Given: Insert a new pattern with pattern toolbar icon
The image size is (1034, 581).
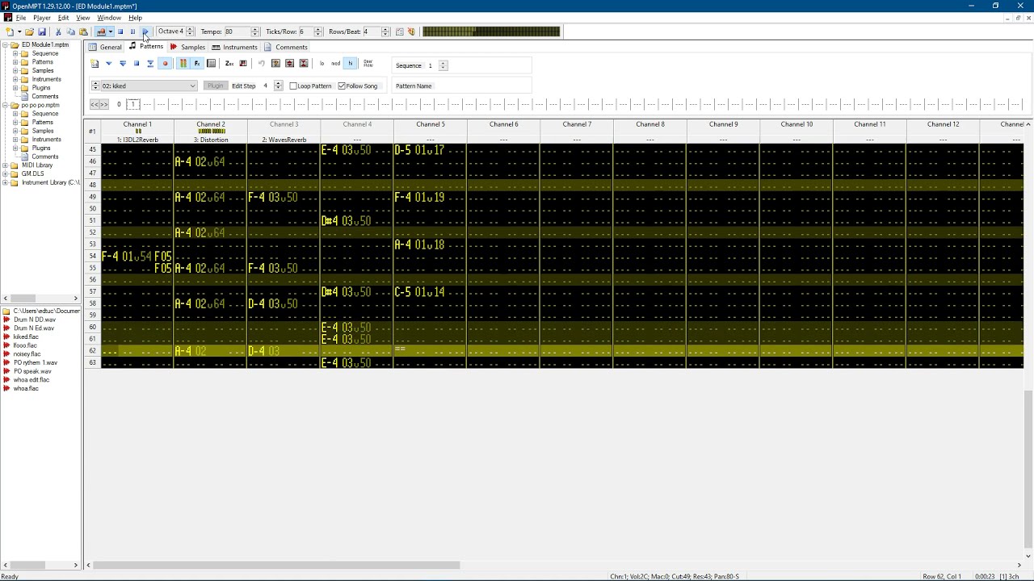Looking at the screenshot, I should pos(95,64).
